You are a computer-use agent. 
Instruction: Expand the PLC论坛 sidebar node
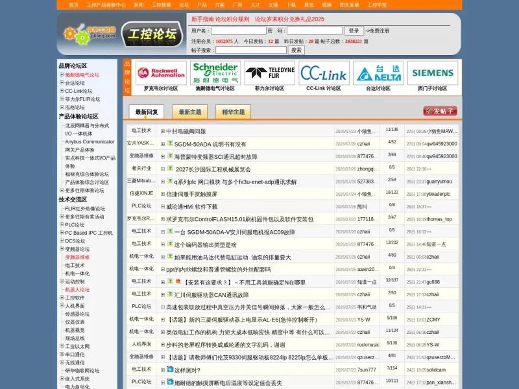tap(62, 224)
